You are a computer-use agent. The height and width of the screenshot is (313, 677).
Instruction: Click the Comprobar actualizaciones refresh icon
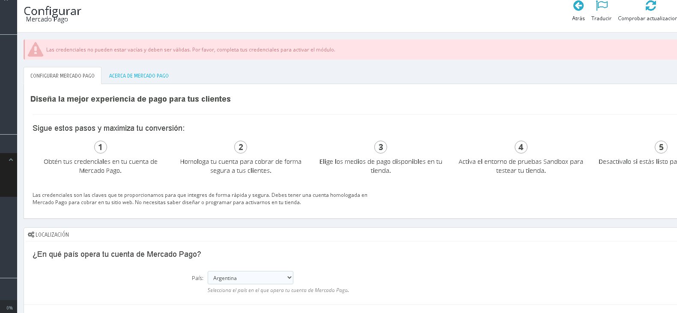click(650, 6)
